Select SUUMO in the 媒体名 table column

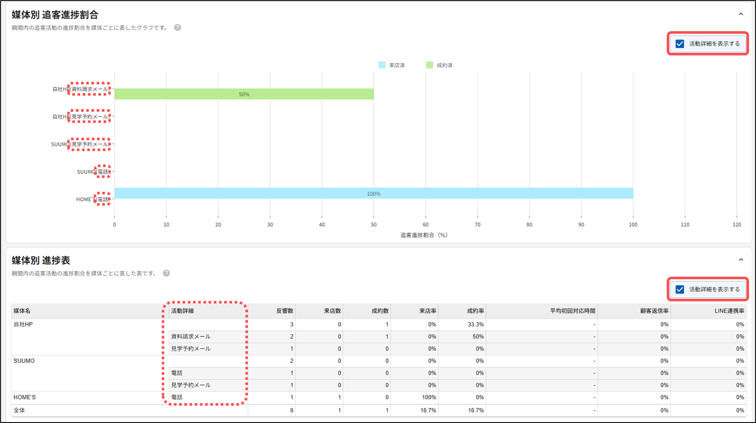point(24,361)
